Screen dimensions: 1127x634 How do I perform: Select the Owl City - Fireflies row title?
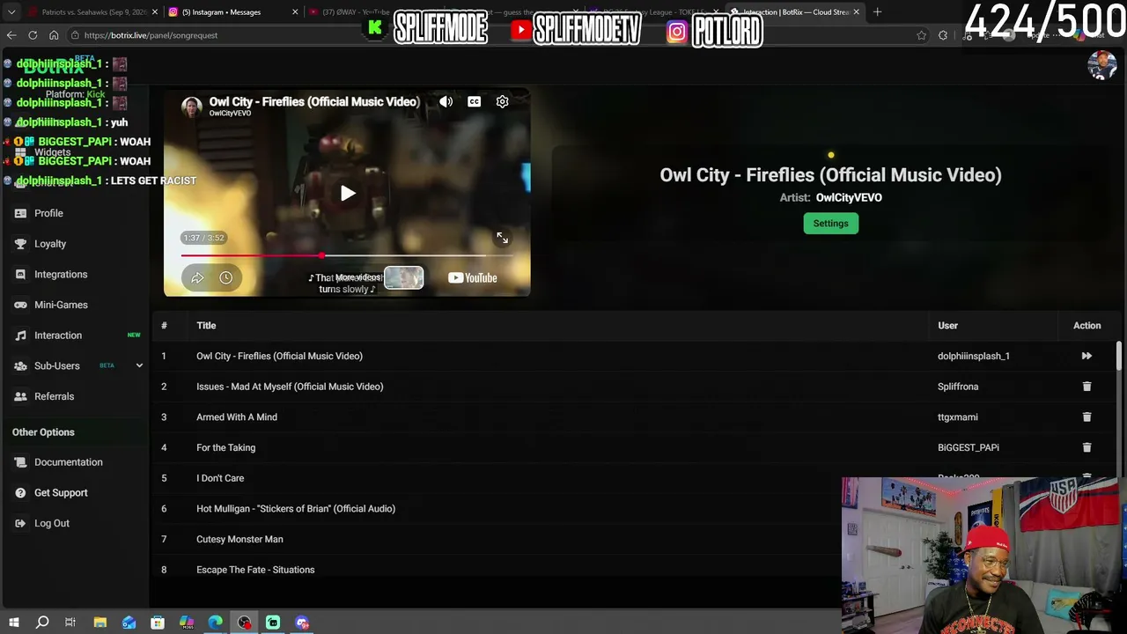279,356
